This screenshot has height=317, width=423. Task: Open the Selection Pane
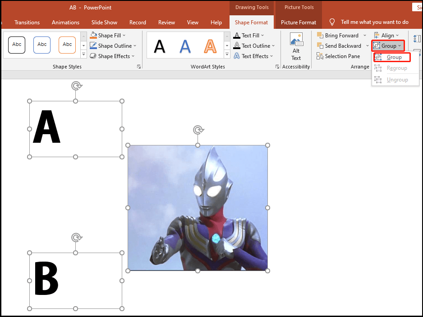(338, 56)
